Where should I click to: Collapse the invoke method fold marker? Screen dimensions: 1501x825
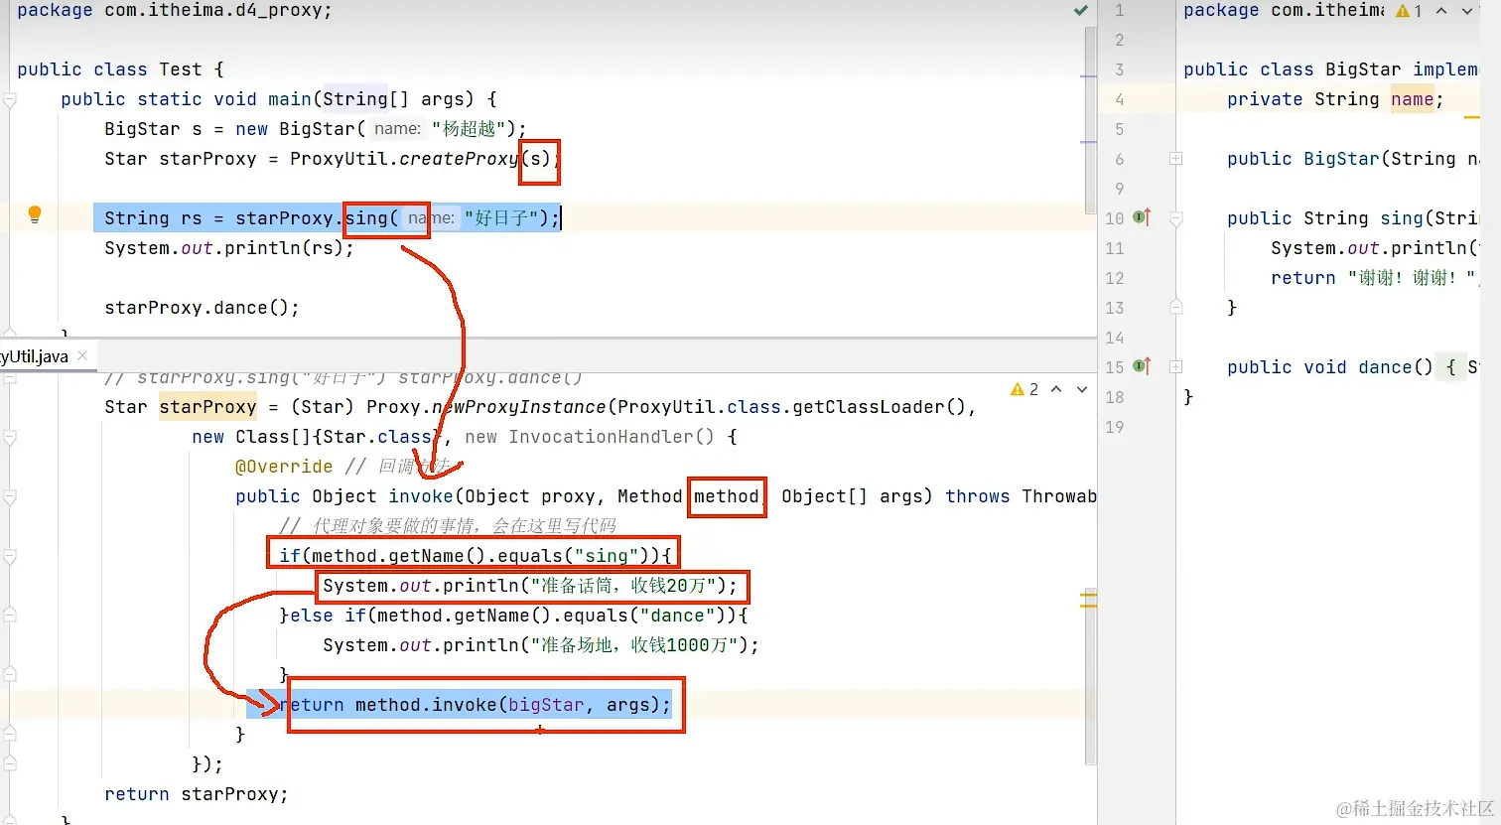coord(10,496)
